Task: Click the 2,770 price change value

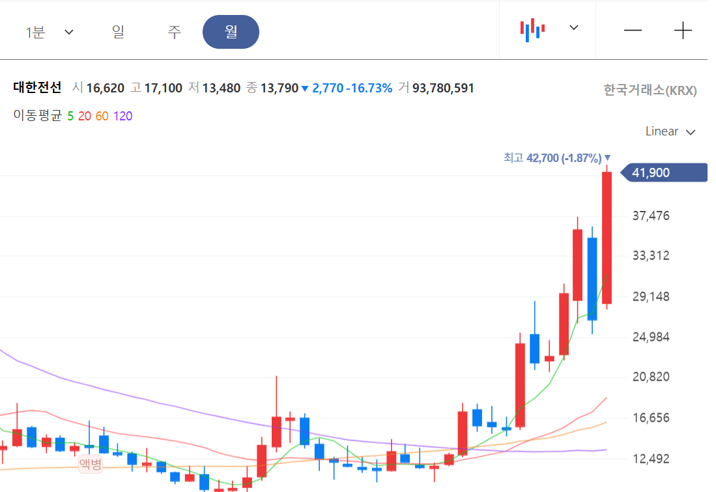Action: [x=328, y=88]
